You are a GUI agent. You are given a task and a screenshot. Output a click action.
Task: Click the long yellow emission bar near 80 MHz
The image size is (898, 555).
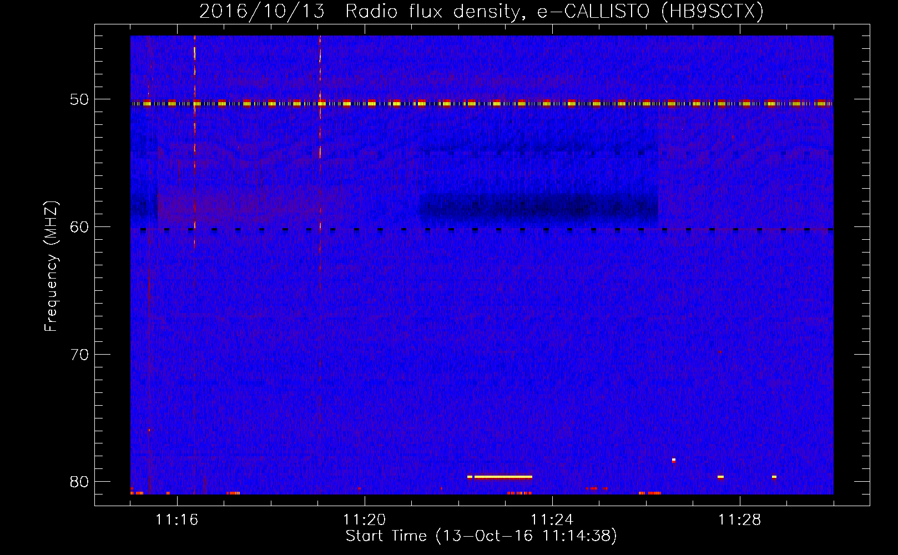tap(503, 477)
